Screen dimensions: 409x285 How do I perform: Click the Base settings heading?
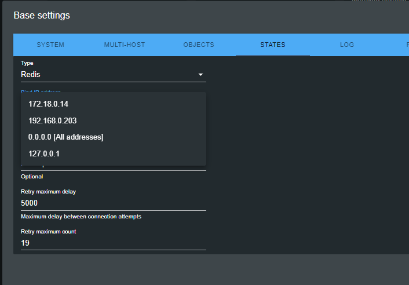click(42, 16)
